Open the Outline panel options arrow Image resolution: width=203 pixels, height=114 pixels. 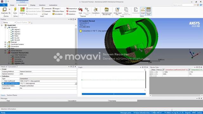tap(69, 19)
